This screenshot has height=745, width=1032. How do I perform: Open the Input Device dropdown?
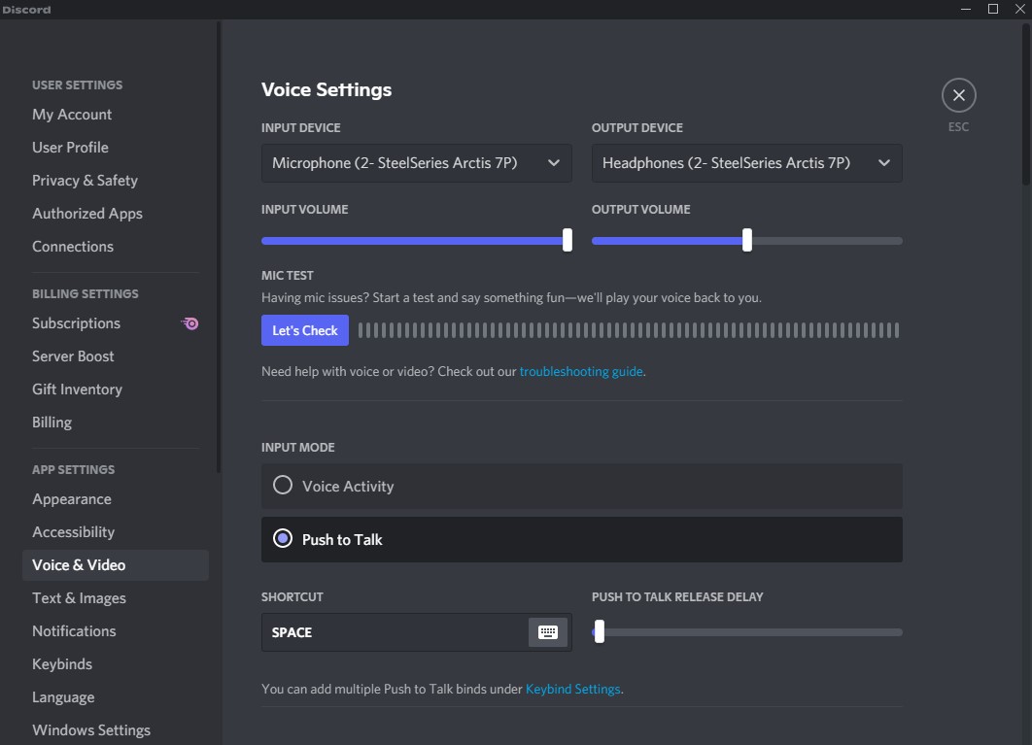[416, 162]
